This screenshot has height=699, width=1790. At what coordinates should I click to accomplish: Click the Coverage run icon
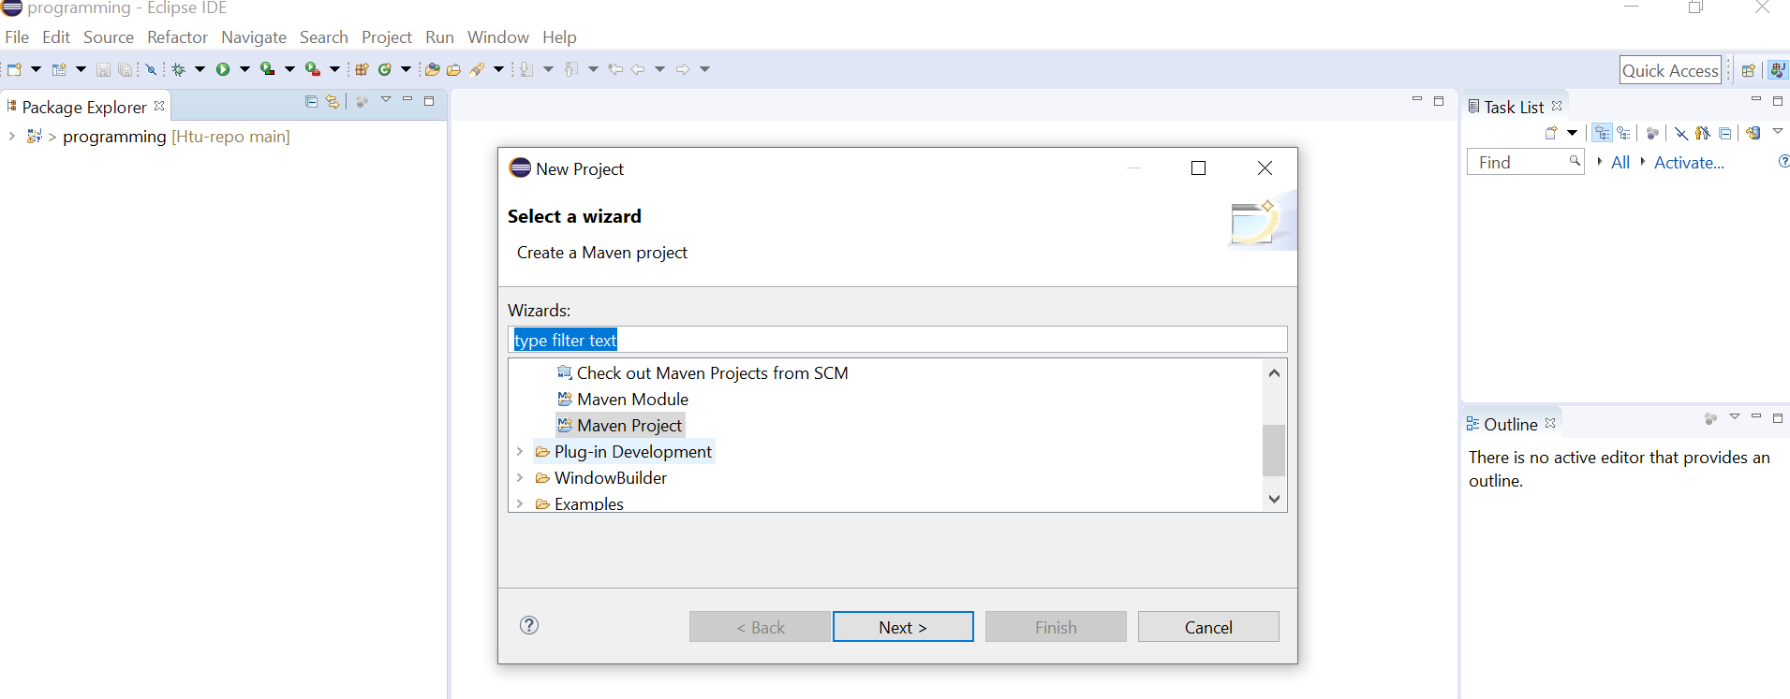(x=267, y=69)
